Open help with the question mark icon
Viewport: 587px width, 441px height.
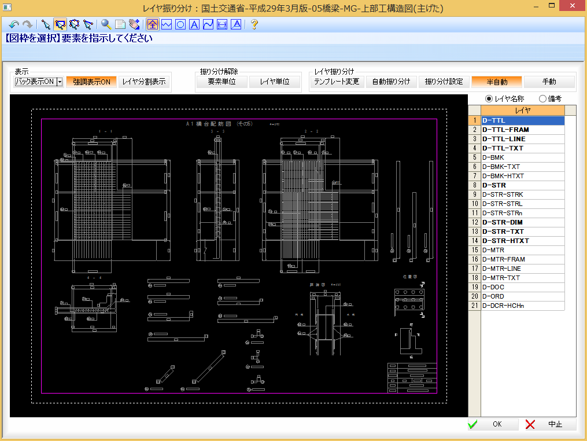point(254,25)
